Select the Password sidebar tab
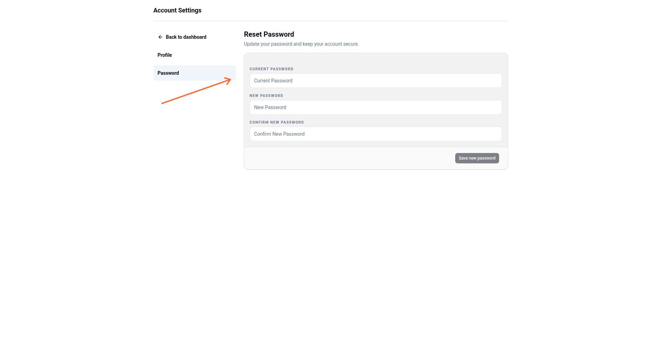 pyautogui.click(x=194, y=73)
